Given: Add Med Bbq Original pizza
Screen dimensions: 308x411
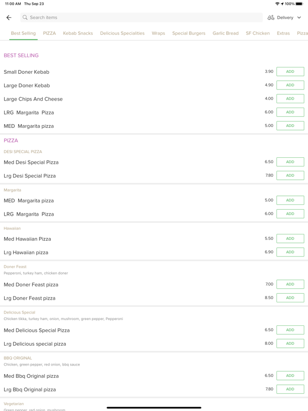Looking at the screenshot, I should tap(290, 376).
